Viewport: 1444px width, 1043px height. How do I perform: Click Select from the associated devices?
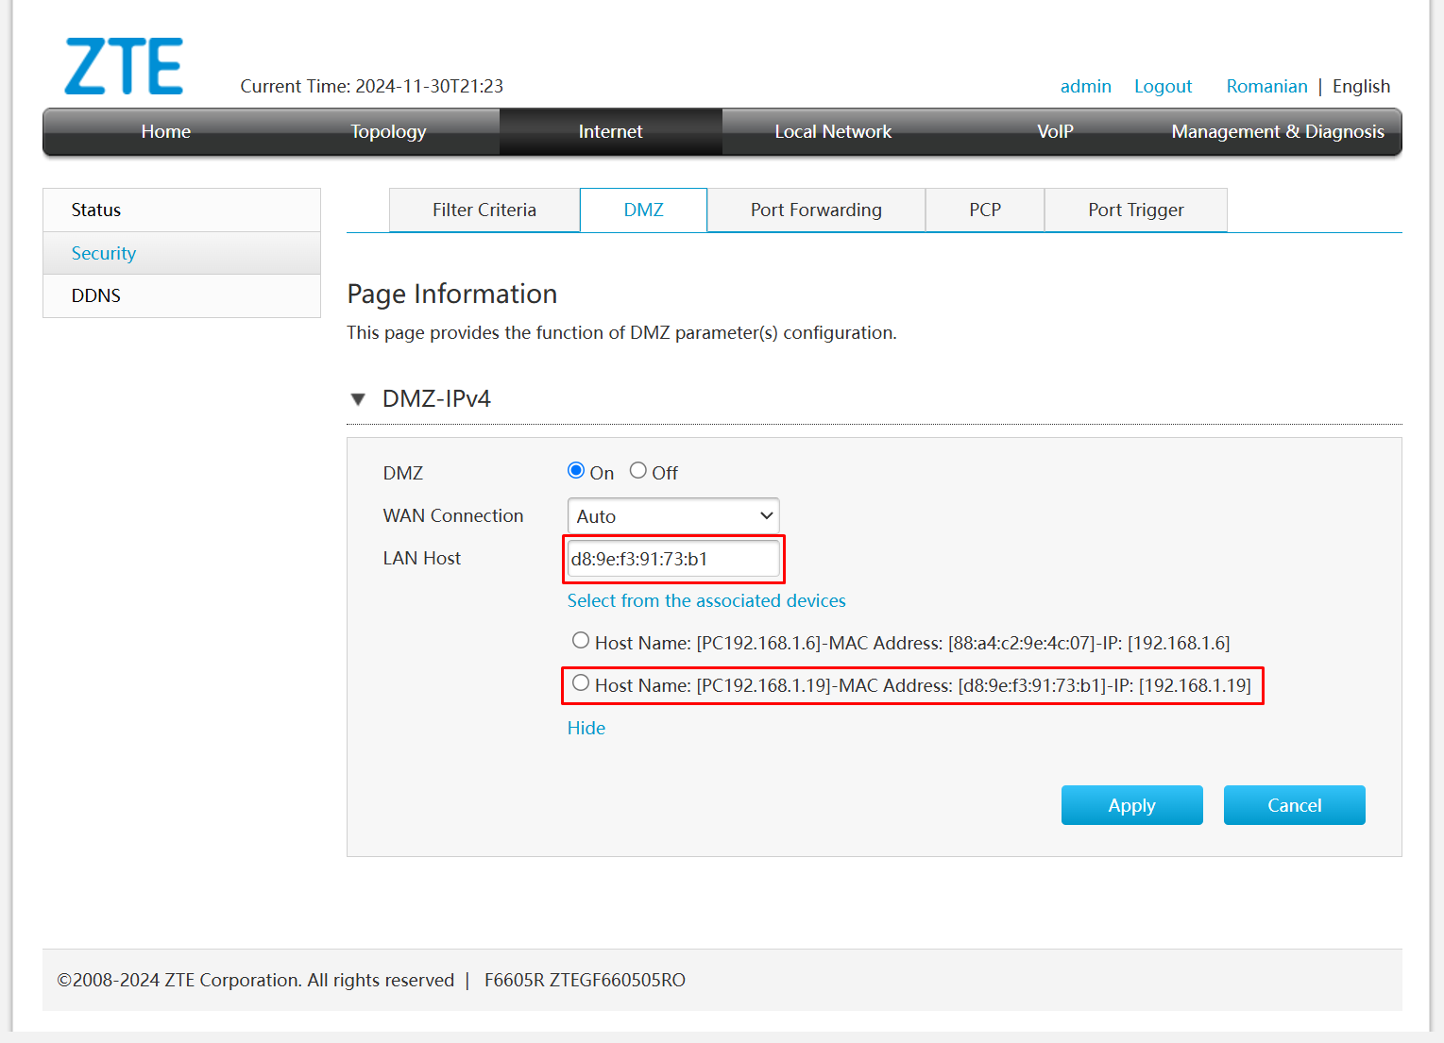point(705,600)
